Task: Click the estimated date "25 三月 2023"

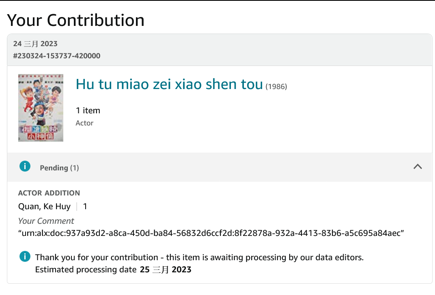Action: (x=166, y=270)
